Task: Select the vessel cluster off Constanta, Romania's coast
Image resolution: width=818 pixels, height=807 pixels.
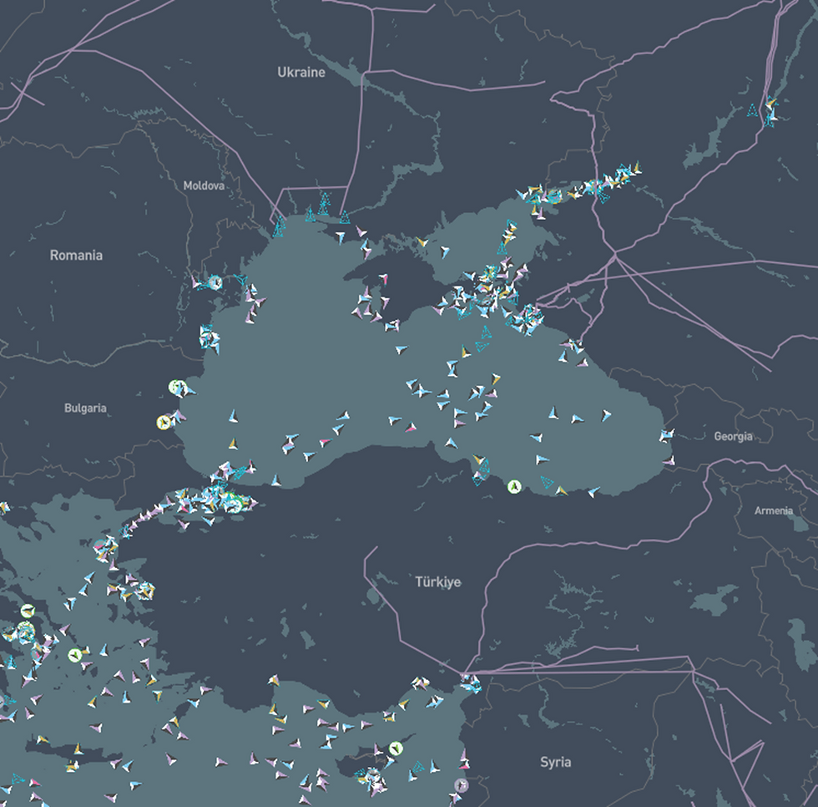Action: coord(210,338)
